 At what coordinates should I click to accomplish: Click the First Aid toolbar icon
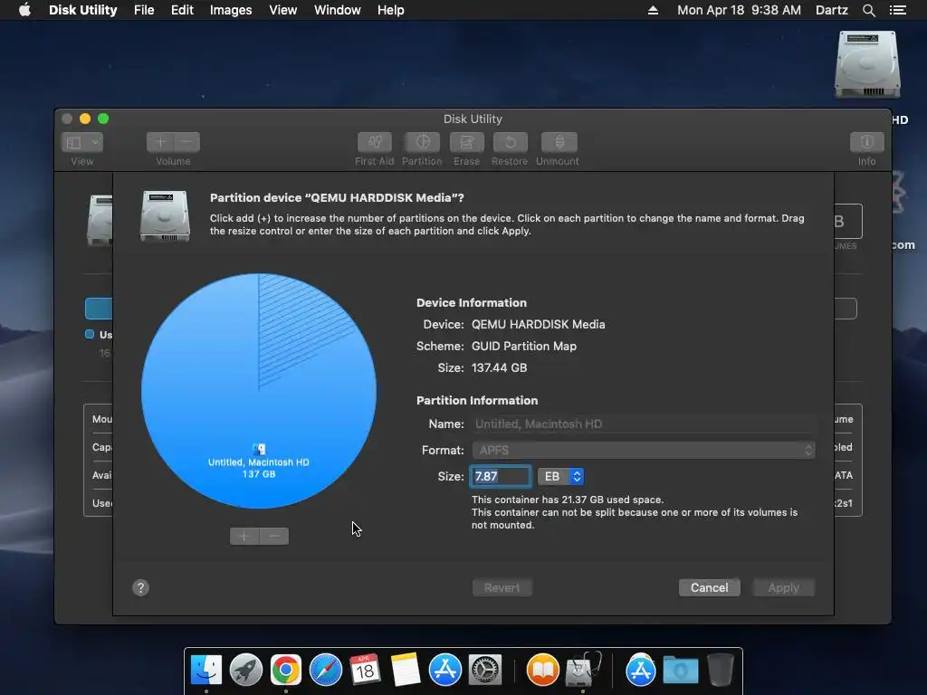click(x=374, y=142)
